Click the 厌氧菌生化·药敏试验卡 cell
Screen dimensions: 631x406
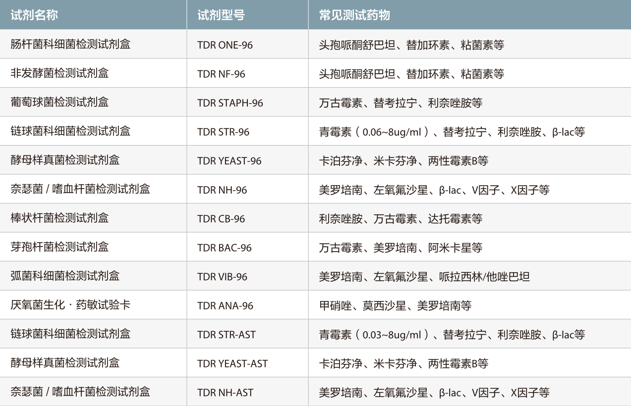(x=70, y=305)
